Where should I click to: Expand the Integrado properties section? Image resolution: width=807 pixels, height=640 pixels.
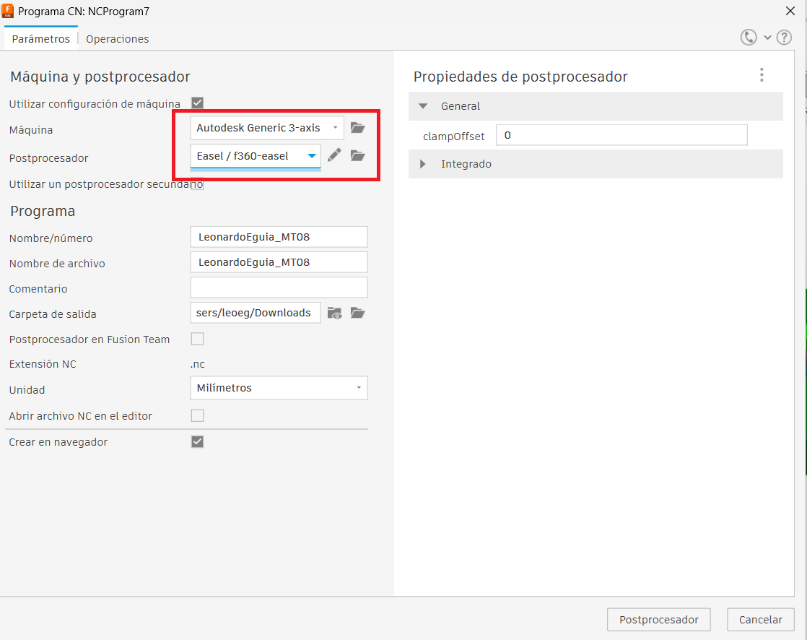tap(423, 164)
